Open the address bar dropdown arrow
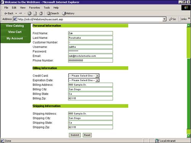The height and width of the screenshot is (143, 191). (x=164, y=19)
